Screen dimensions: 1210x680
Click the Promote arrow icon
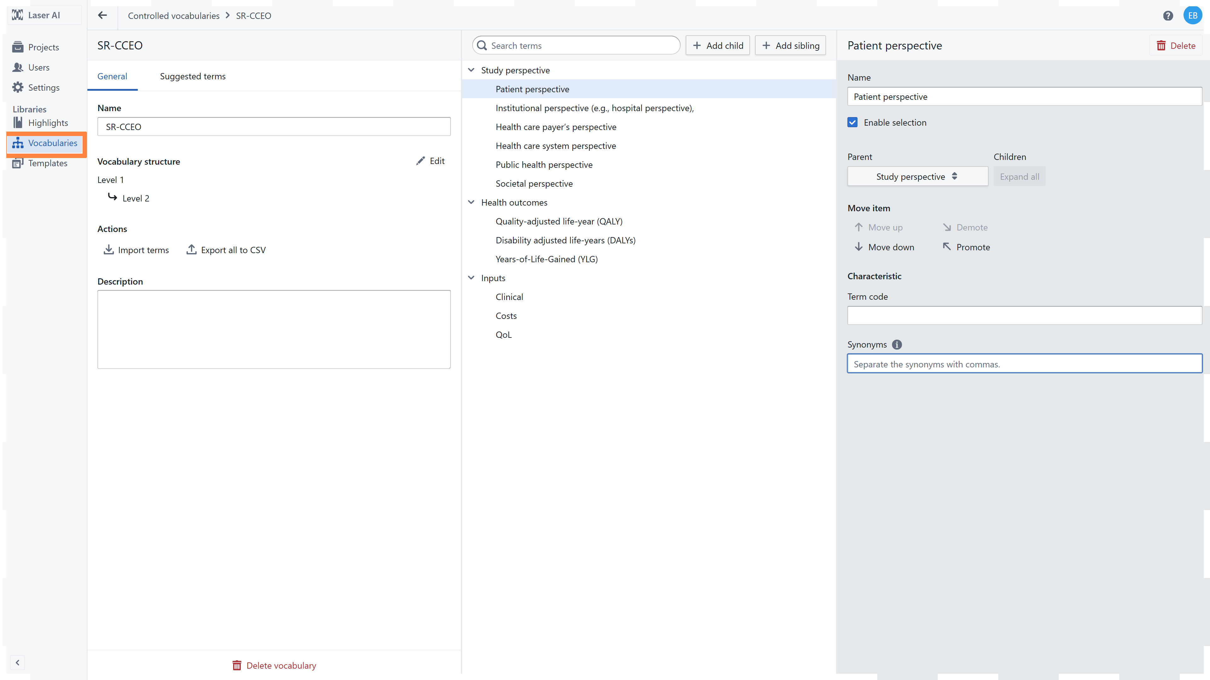[947, 247]
